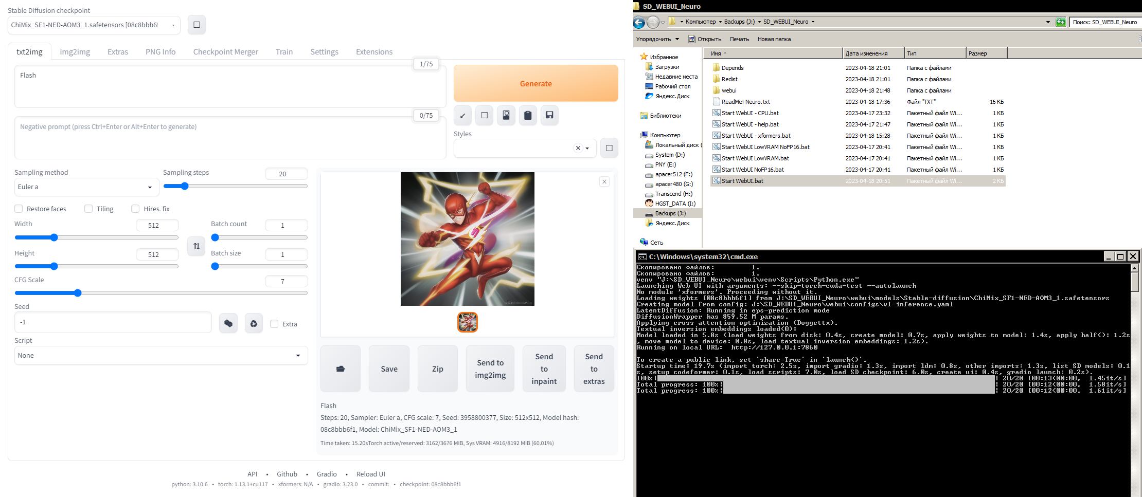The image size is (1142, 497).
Task: Send image to inpaint
Action: click(544, 369)
